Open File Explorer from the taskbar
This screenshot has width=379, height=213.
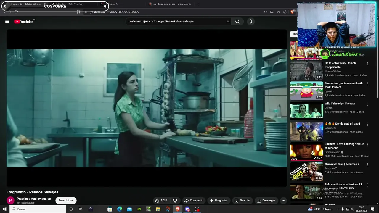point(158,209)
